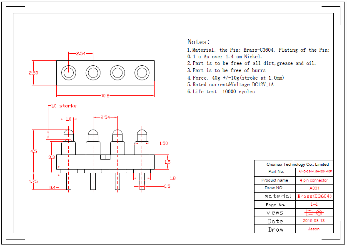This screenshot has width=347, height=247.
Task: Select drawing number 'A031'
Action: point(314,188)
